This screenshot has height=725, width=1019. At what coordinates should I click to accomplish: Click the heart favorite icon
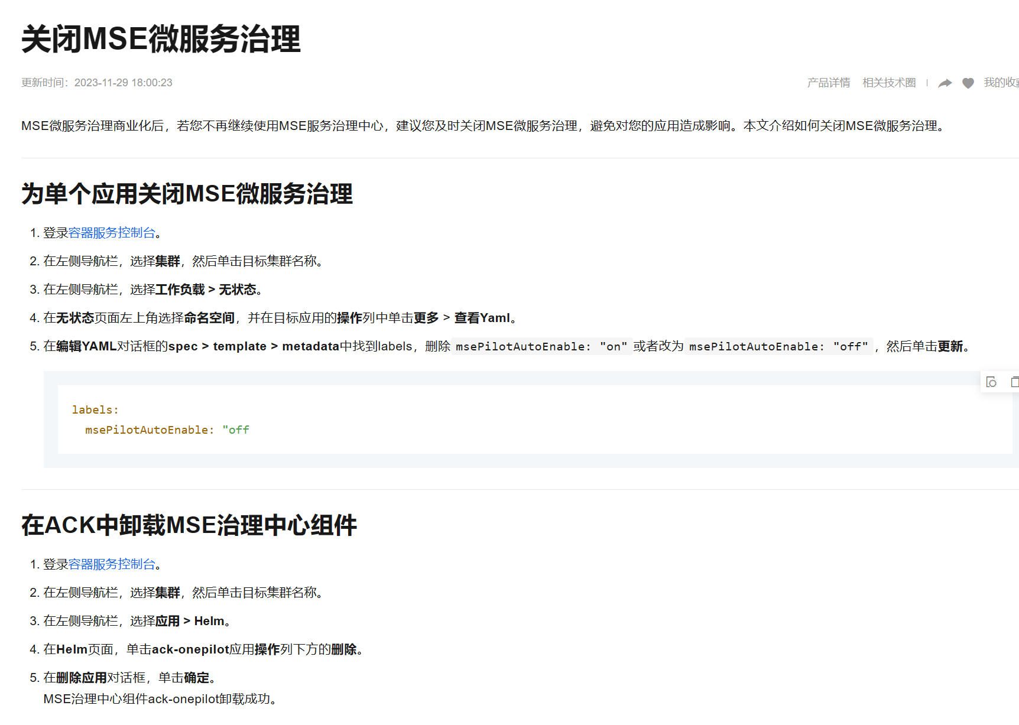pyautogui.click(x=968, y=83)
